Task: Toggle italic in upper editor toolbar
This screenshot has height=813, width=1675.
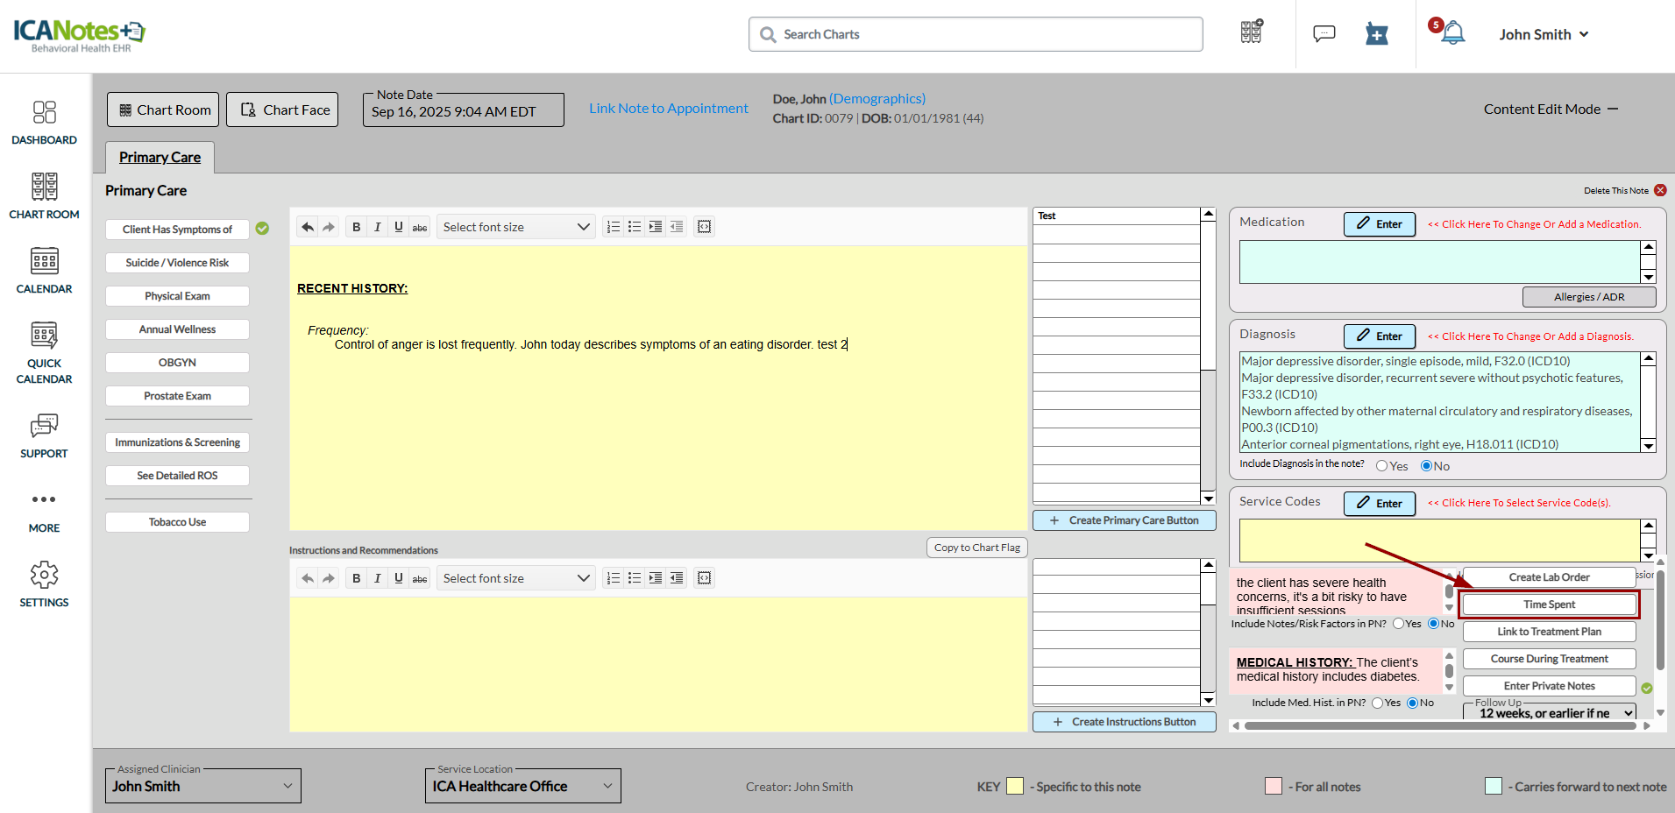Action: pyautogui.click(x=377, y=227)
